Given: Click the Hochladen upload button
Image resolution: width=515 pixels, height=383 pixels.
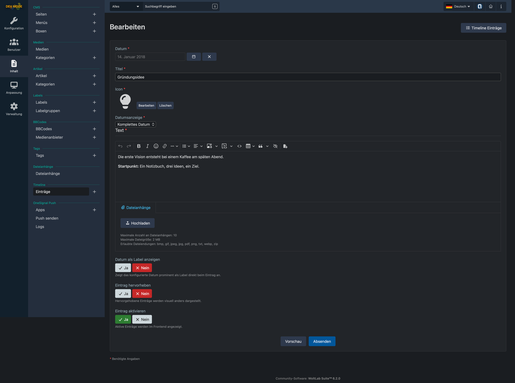Looking at the screenshot, I should click(138, 223).
